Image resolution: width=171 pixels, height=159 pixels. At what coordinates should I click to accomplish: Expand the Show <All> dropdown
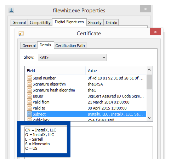tap(72, 58)
